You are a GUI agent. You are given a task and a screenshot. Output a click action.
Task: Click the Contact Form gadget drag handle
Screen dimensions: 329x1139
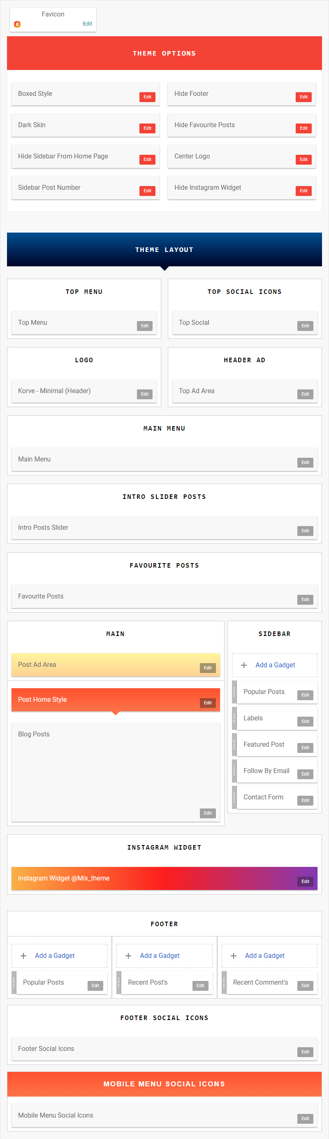pyautogui.click(x=234, y=797)
